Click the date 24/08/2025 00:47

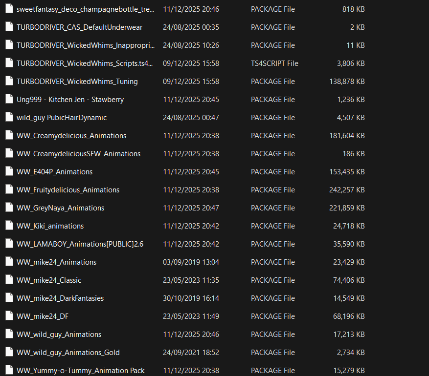[191, 117]
